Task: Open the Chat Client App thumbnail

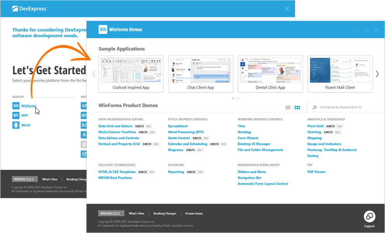Action: pos(201,74)
